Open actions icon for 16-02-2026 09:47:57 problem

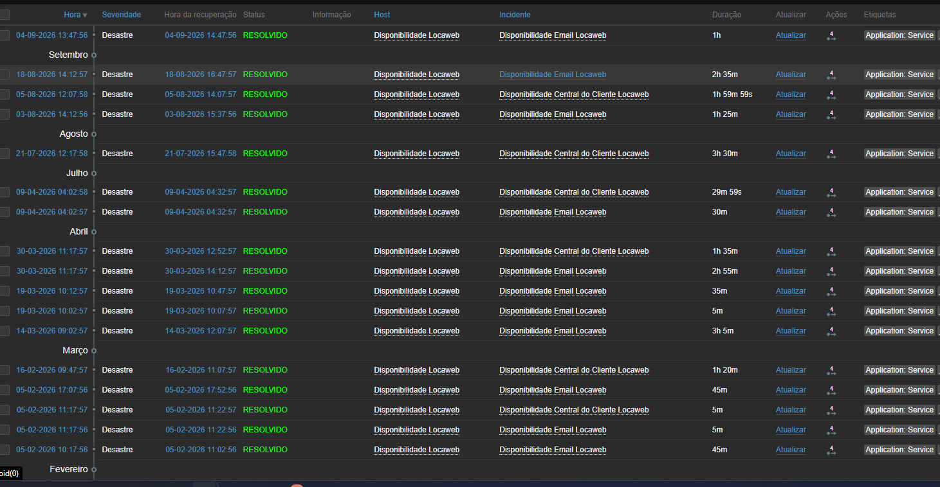[831, 371]
